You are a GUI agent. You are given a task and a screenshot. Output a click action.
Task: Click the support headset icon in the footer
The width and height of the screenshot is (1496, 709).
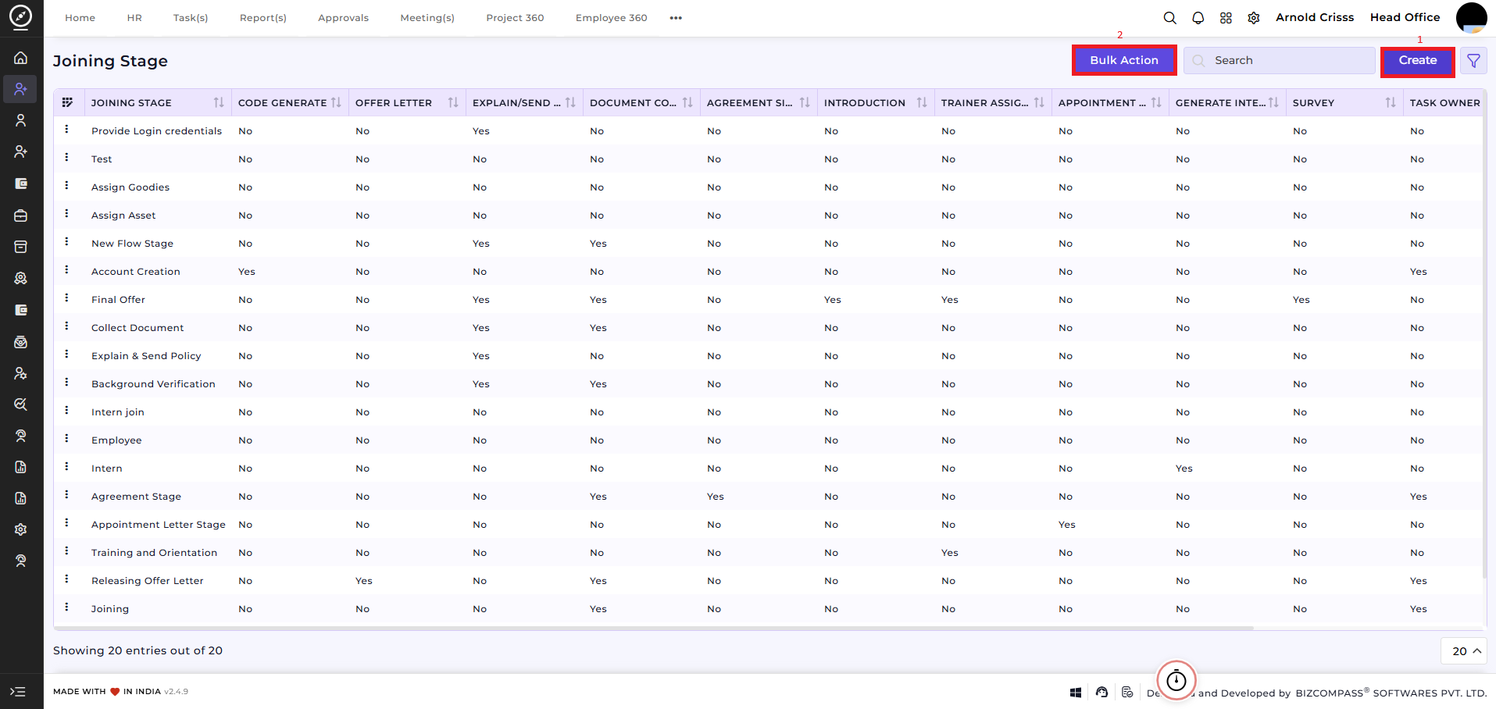1101,693
